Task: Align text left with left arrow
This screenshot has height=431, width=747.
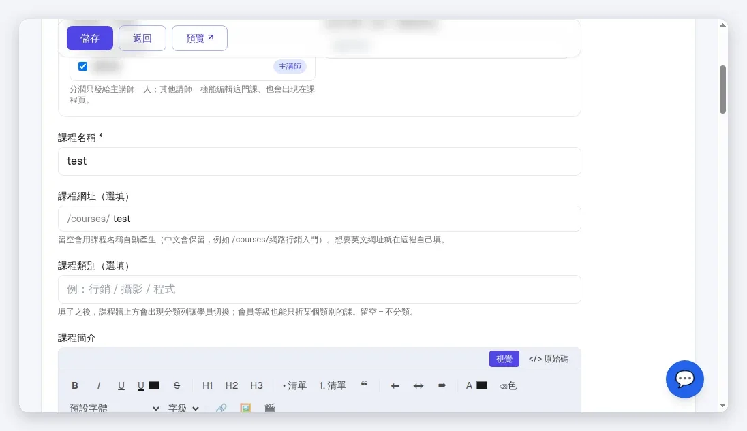Action: pyautogui.click(x=395, y=386)
